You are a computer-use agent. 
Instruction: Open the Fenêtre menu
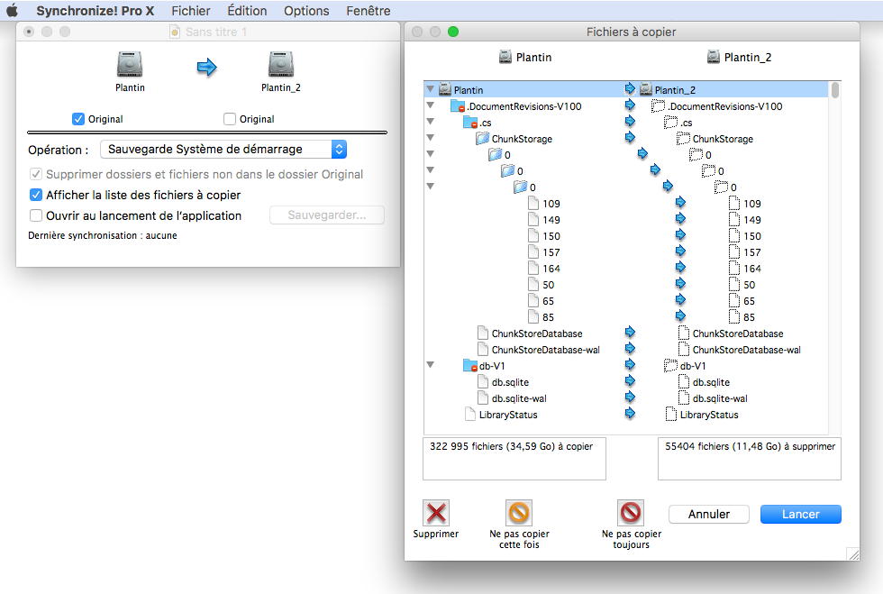coord(369,11)
